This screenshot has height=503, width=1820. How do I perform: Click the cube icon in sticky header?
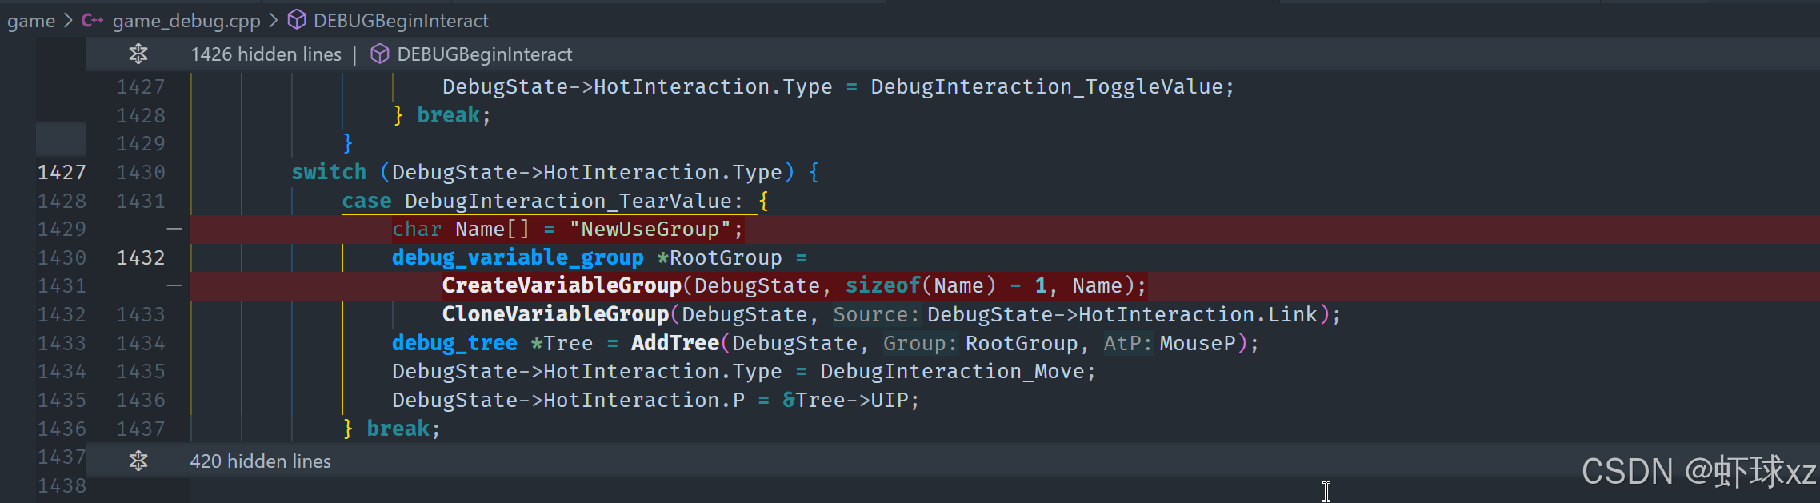click(380, 54)
